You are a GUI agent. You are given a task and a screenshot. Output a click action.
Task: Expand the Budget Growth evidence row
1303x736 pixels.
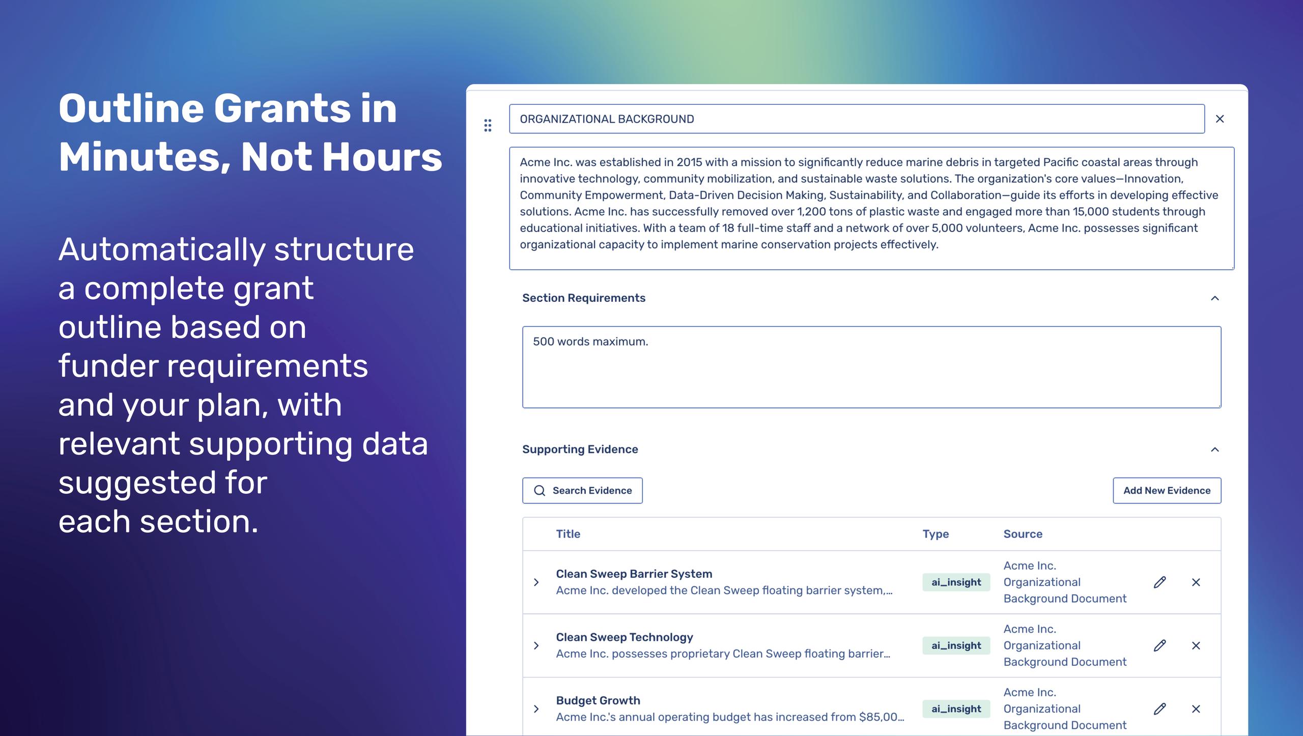(536, 709)
